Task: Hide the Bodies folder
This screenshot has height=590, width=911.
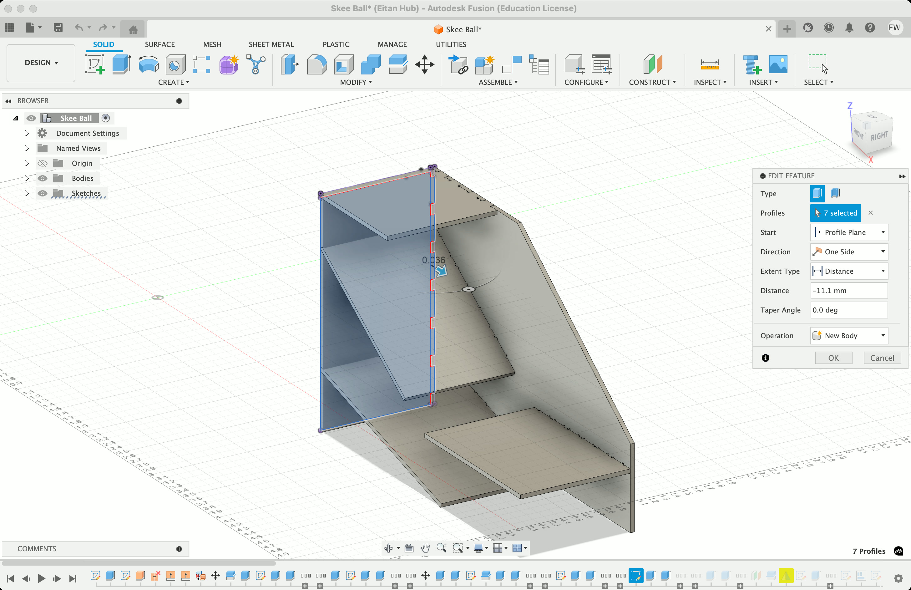Action: tap(43, 178)
